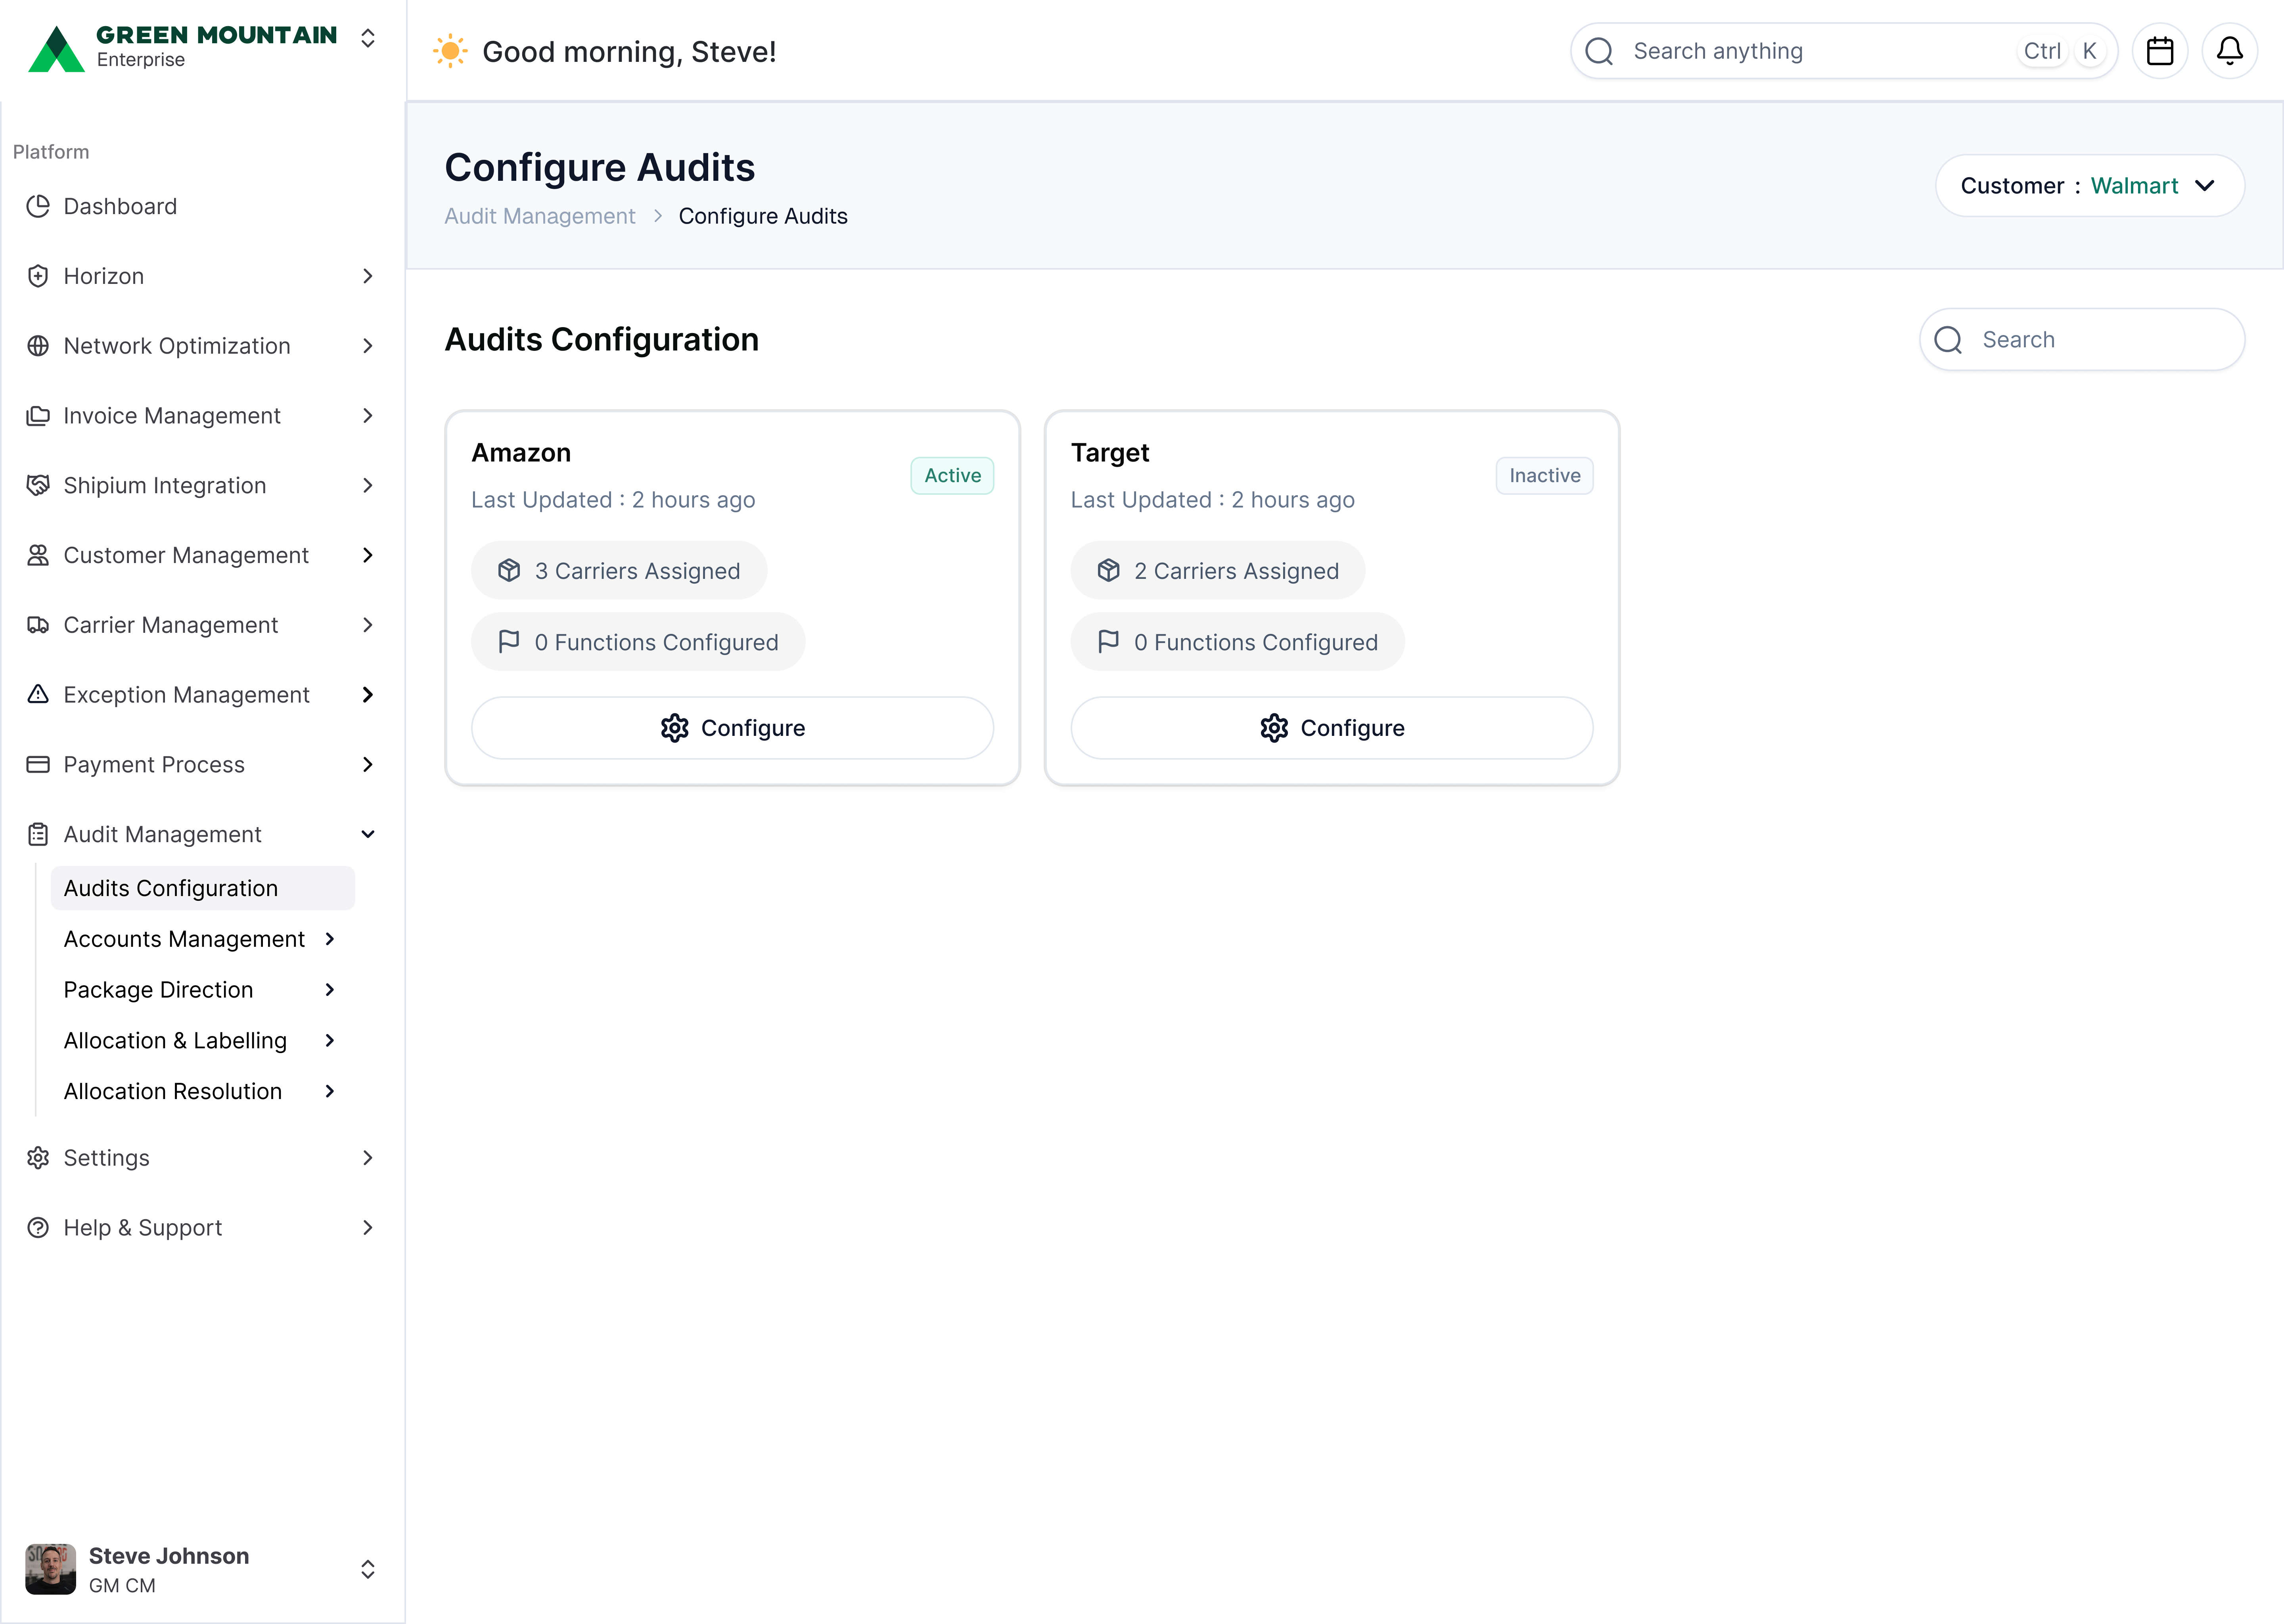
Task: Click Amazon's 3 Carriers Assigned chip
Action: [619, 570]
